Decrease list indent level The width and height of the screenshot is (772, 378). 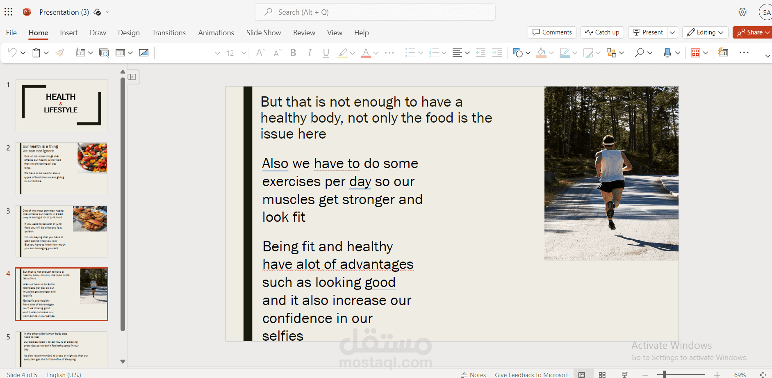481,52
